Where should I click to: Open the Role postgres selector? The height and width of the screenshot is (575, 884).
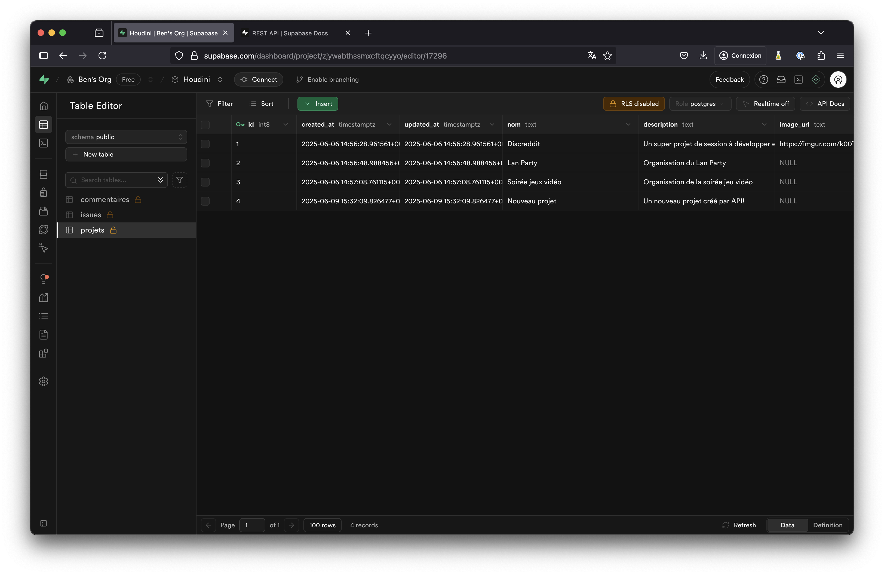point(700,104)
